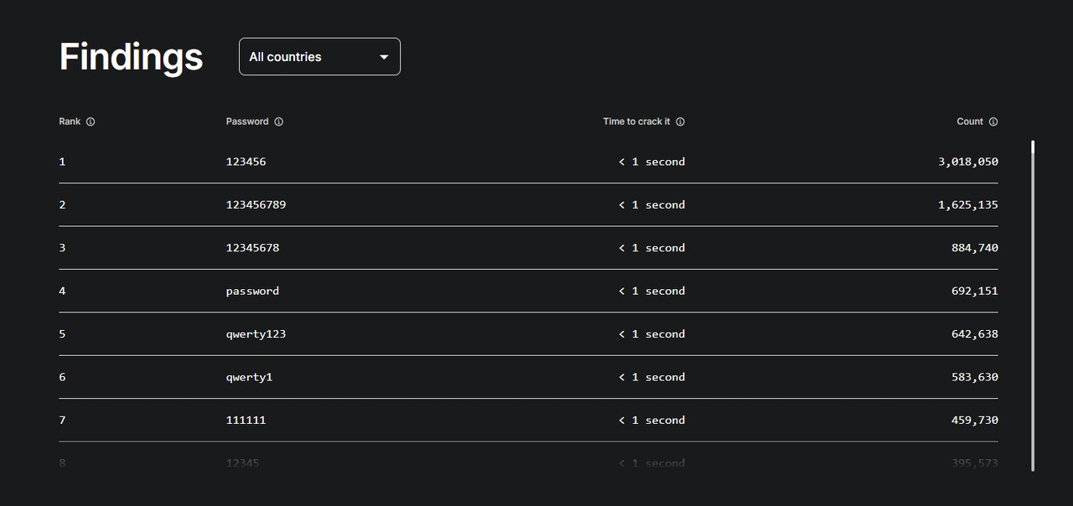Click the Findings heading
The image size is (1073, 506).
click(x=131, y=57)
